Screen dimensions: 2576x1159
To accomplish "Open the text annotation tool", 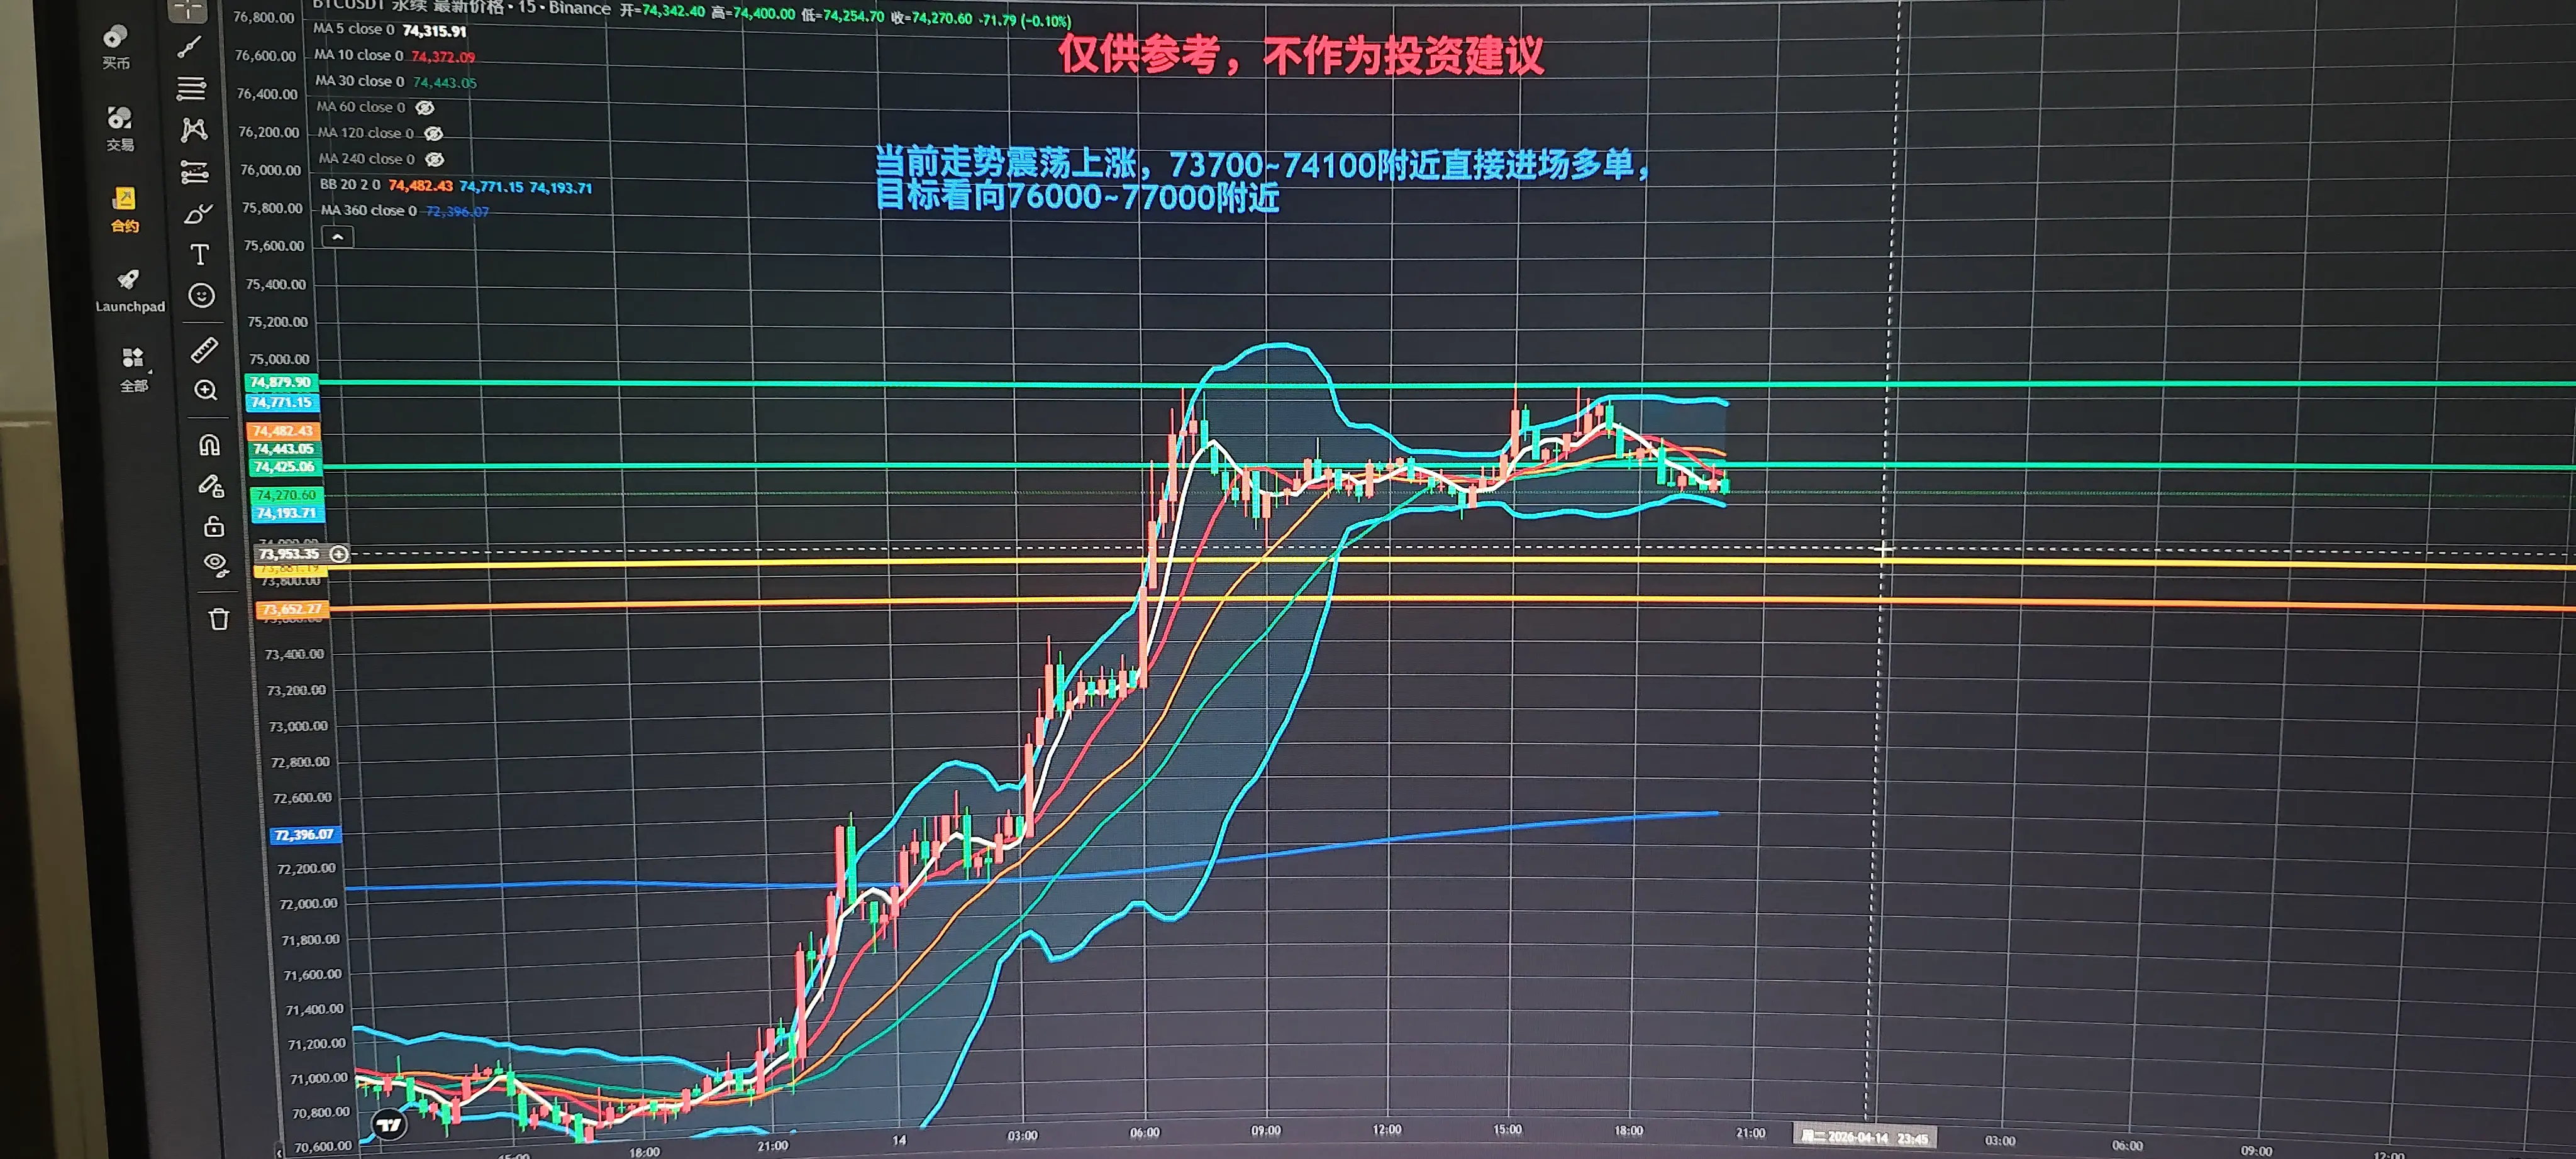I will tap(199, 255).
